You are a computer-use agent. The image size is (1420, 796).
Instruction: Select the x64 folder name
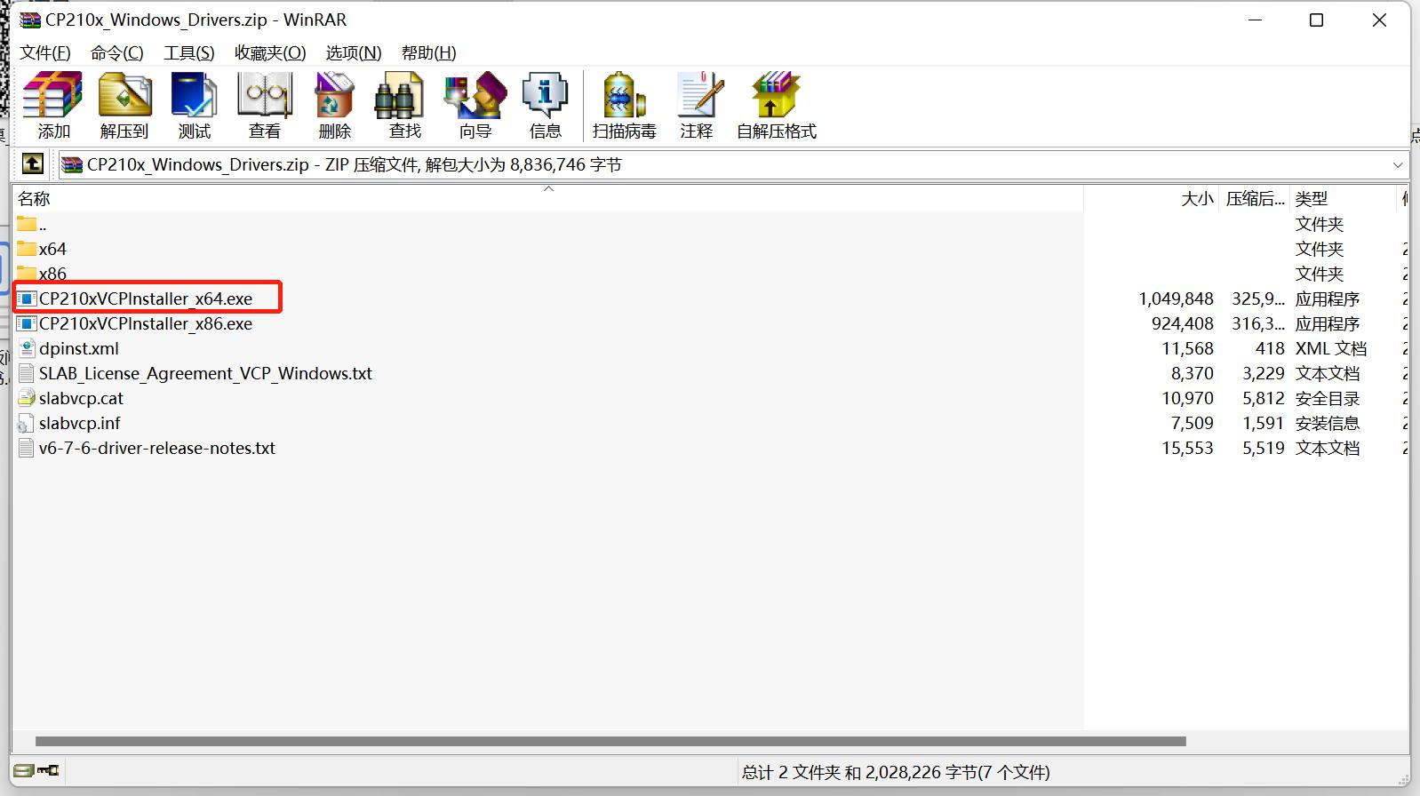52,249
